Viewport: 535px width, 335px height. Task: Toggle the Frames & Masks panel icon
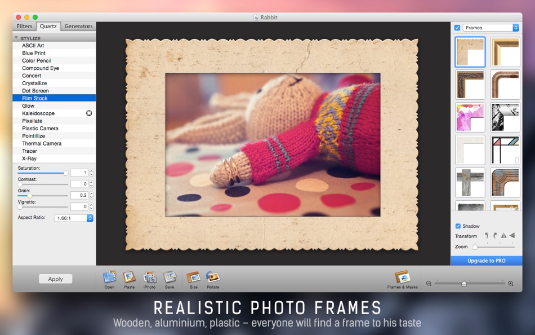(402, 277)
